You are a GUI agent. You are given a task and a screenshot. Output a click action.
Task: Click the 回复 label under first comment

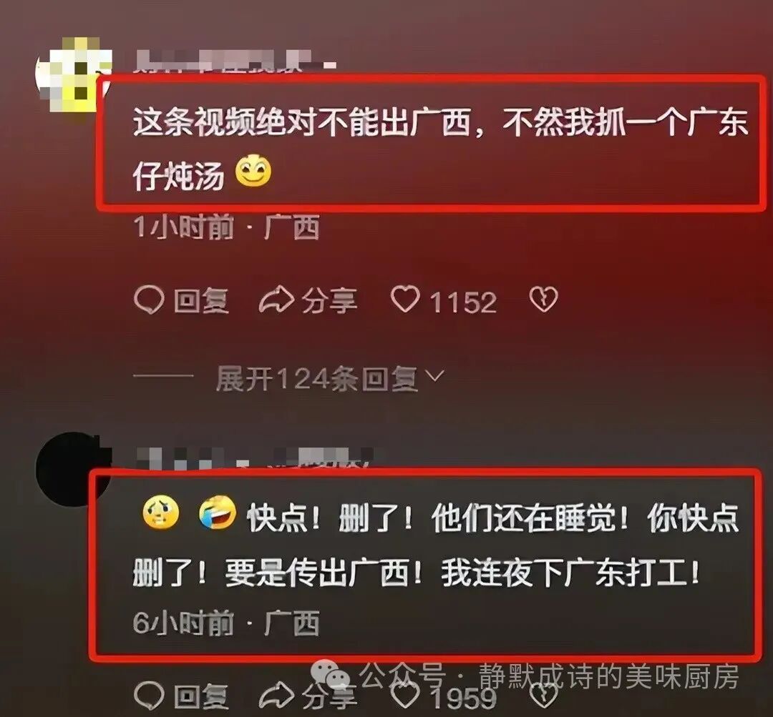[x=202, y=300]
